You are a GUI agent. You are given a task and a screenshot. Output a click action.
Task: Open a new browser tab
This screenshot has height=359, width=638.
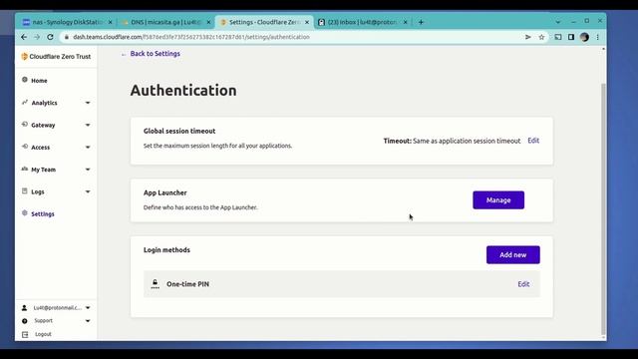point(421,22)
